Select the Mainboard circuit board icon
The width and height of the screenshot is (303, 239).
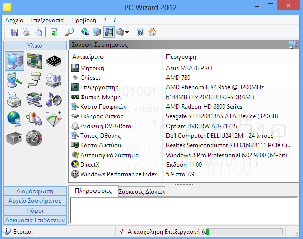click(34, 61)
